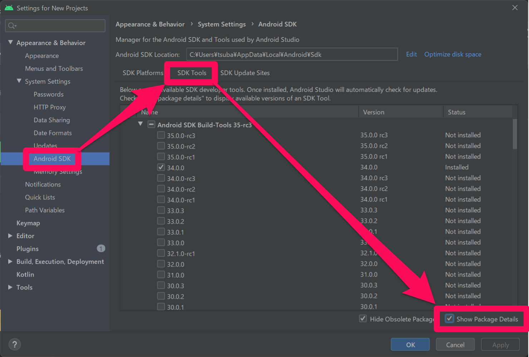Click System Settings in the breadcrumb
Viewport: 529px width, 357px height.
tap(222, 24)
